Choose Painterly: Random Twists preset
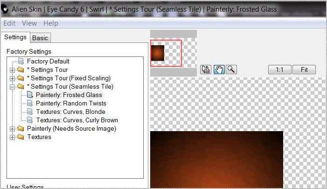Viewport: 327px width, 189px height. 71,103
